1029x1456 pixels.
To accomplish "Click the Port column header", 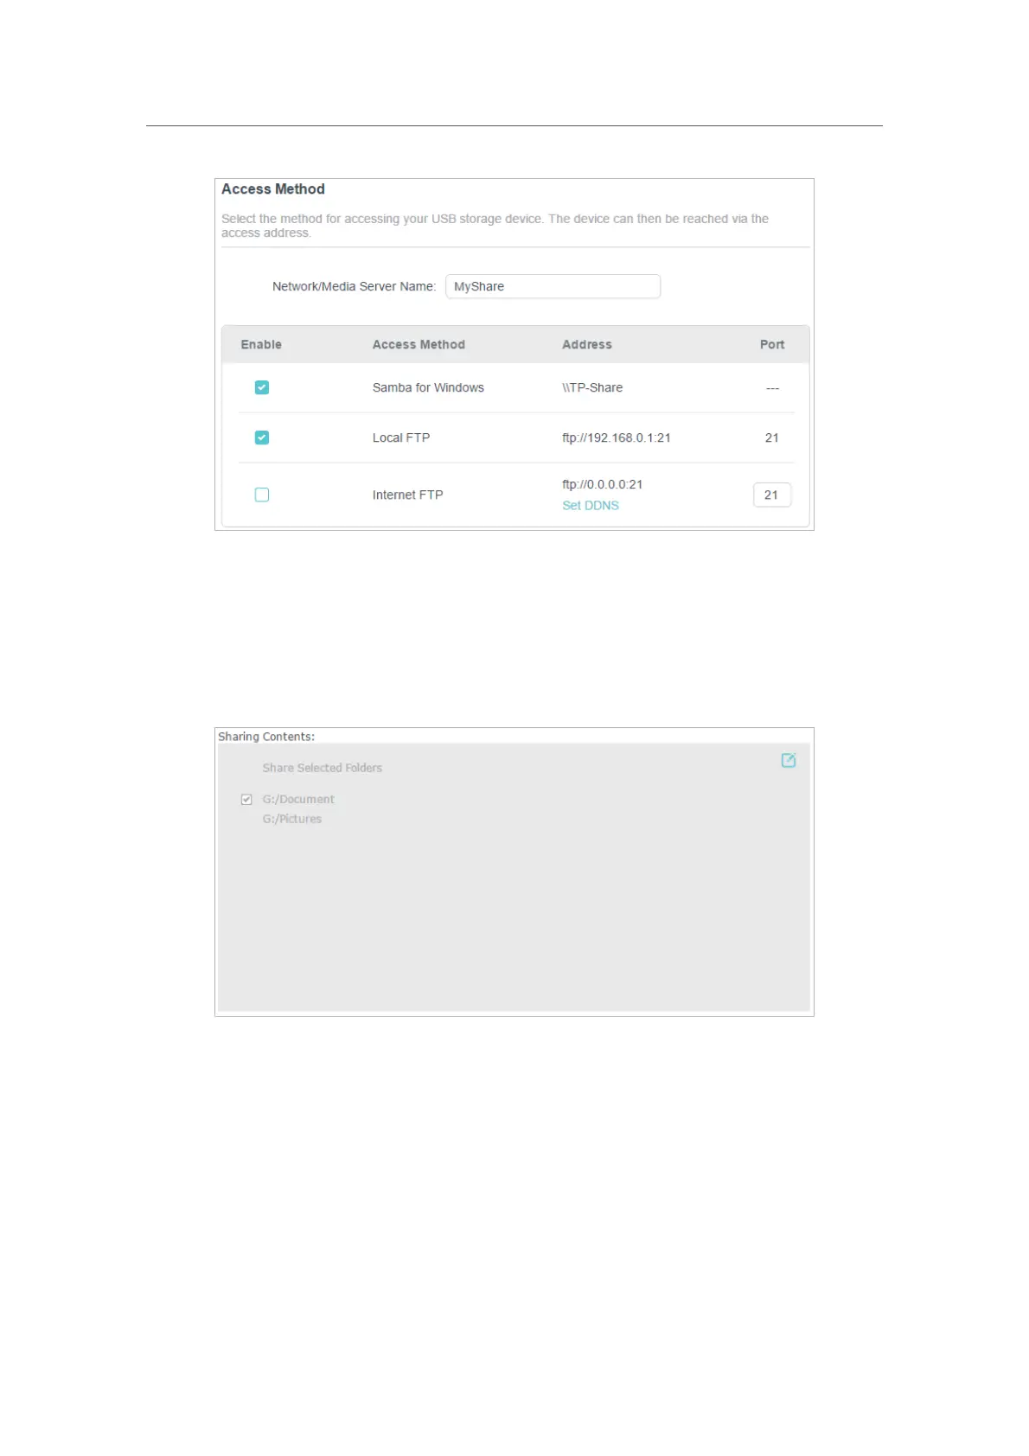I will [772, 344].
